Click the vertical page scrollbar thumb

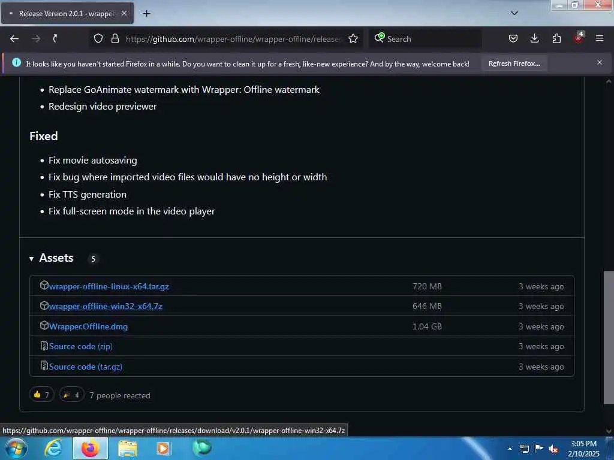609,338
